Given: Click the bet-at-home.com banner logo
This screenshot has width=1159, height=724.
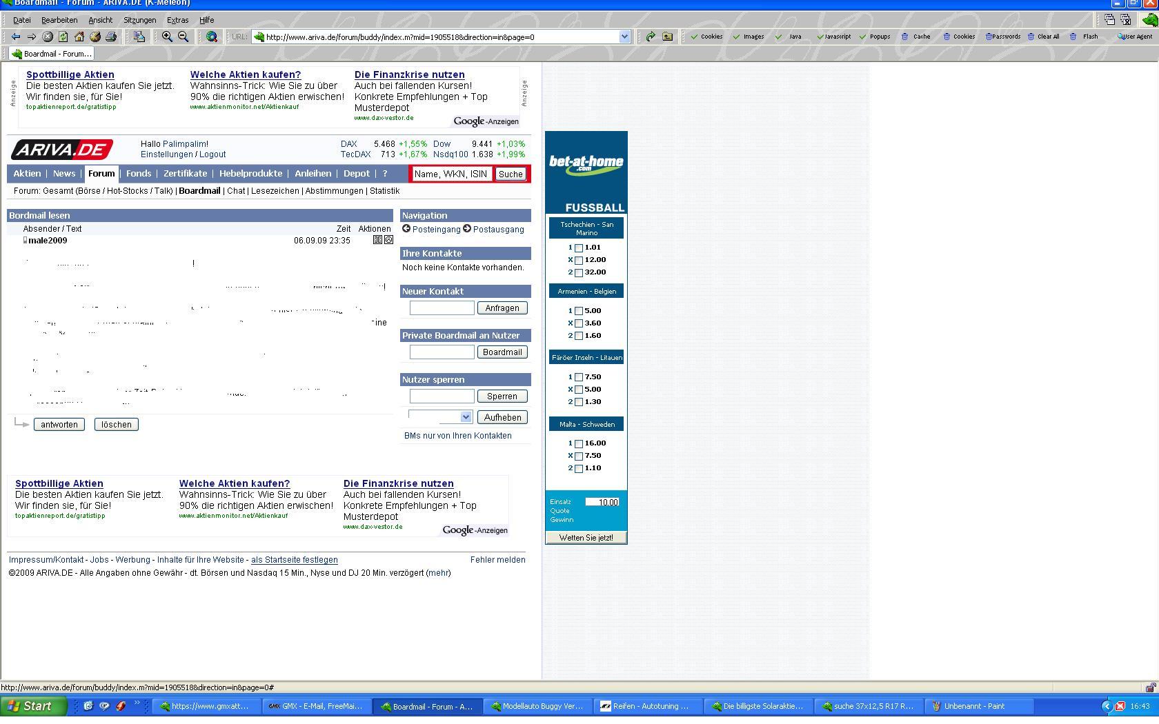Looking at the screenshot, I should click(586, 164).
